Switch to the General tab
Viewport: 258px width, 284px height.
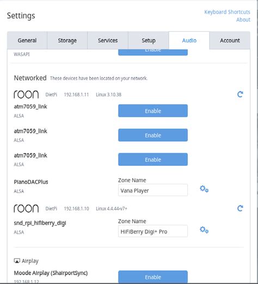pyautogui.click(x=27, y=40)
